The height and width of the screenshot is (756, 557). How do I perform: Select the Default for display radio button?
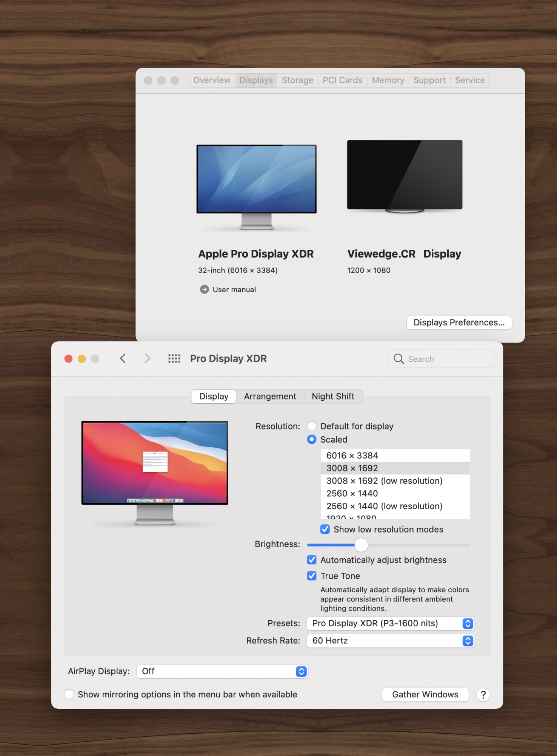pos(312,426)
